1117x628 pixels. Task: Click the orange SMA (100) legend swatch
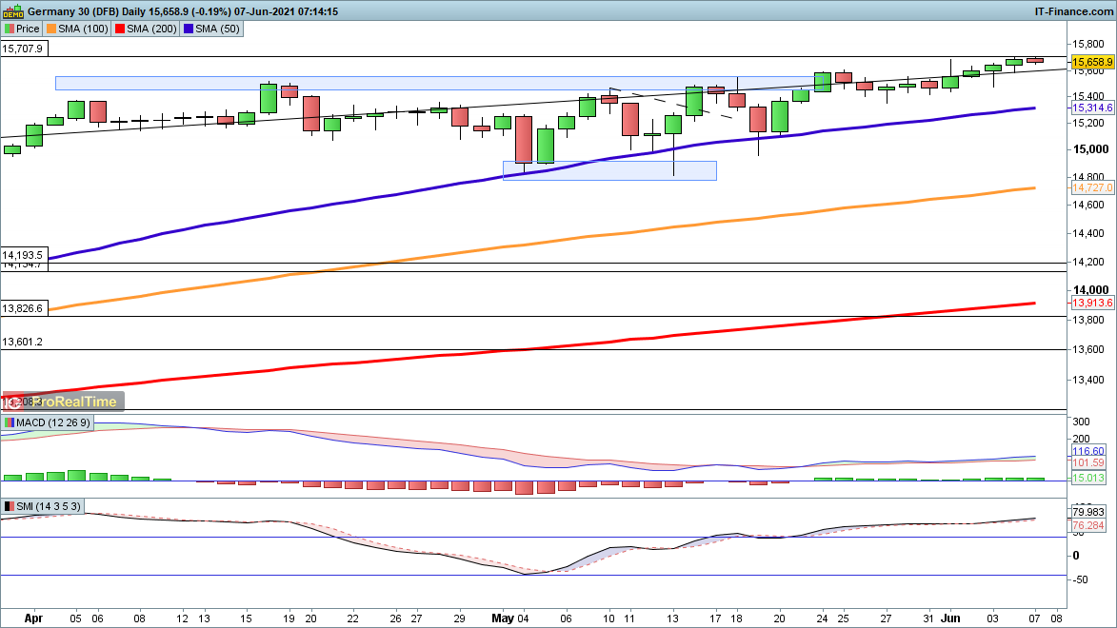[52, 29]
